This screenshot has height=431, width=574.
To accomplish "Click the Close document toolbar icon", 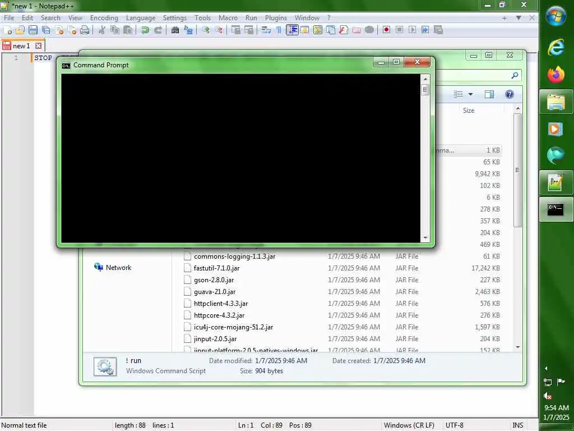I will click(59, 30).
